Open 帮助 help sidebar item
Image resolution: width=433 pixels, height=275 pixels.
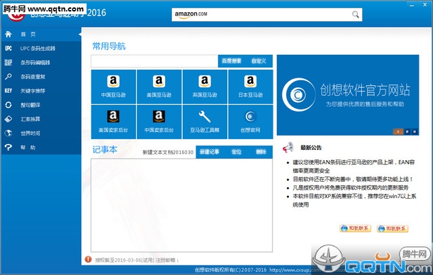coord(41,147)
